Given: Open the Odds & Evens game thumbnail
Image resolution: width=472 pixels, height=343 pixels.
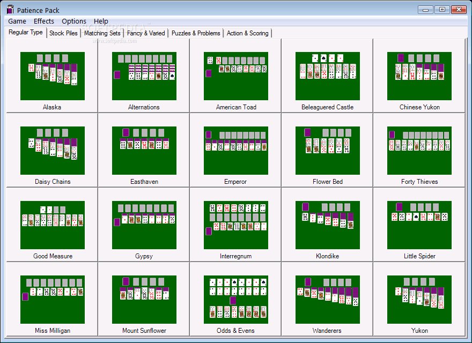Looking at the screenshot, I should pos(236,300).
